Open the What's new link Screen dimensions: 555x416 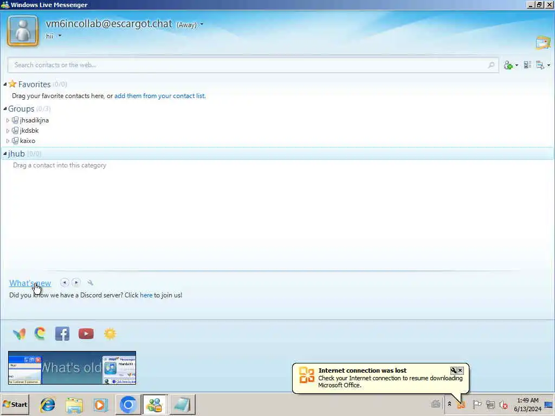coord(30,283)
